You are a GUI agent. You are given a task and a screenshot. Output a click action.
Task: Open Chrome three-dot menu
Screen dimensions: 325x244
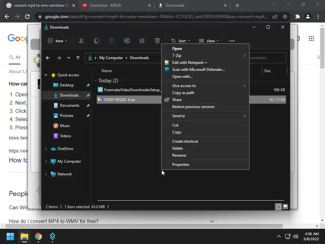(318, 17)
